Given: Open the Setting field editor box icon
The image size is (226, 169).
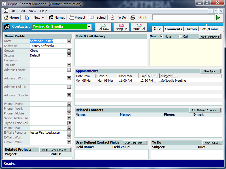Looking at the screenshot, I should [69, 55].
